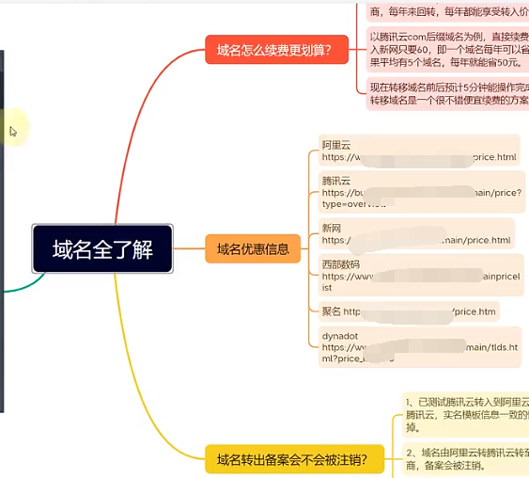The width and height of the screenshot is (529, 478).
Task: Open the 阿里云 price link note
Action: pos(419,151)
